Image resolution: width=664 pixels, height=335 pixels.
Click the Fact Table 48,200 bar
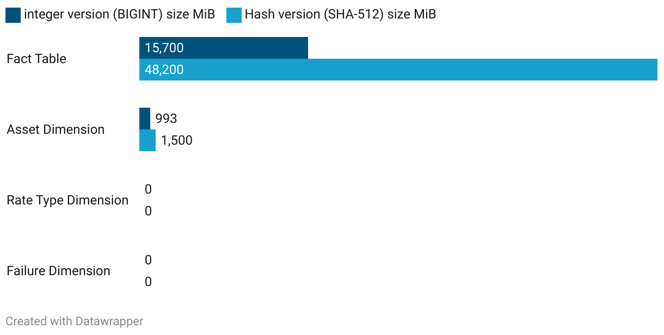[398, 70]
